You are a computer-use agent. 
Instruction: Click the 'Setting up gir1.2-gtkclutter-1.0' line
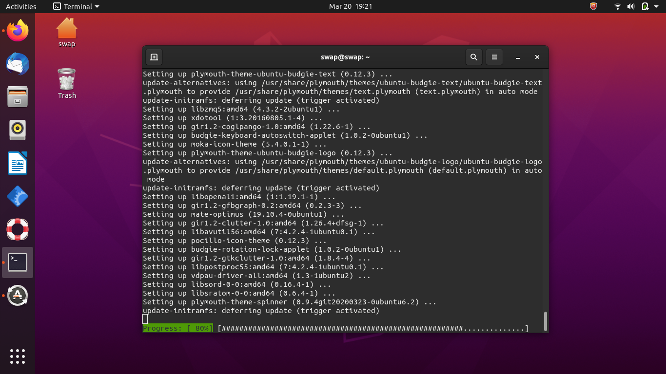point(257,258)
